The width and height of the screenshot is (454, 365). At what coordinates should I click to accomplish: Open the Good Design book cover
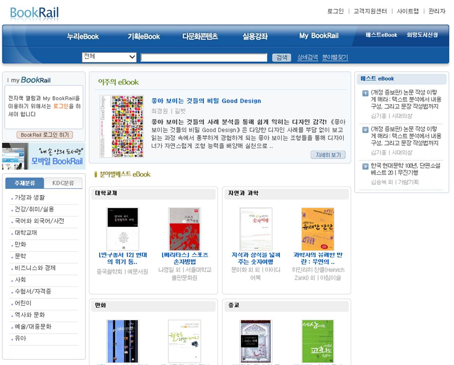tap(121, 126)
